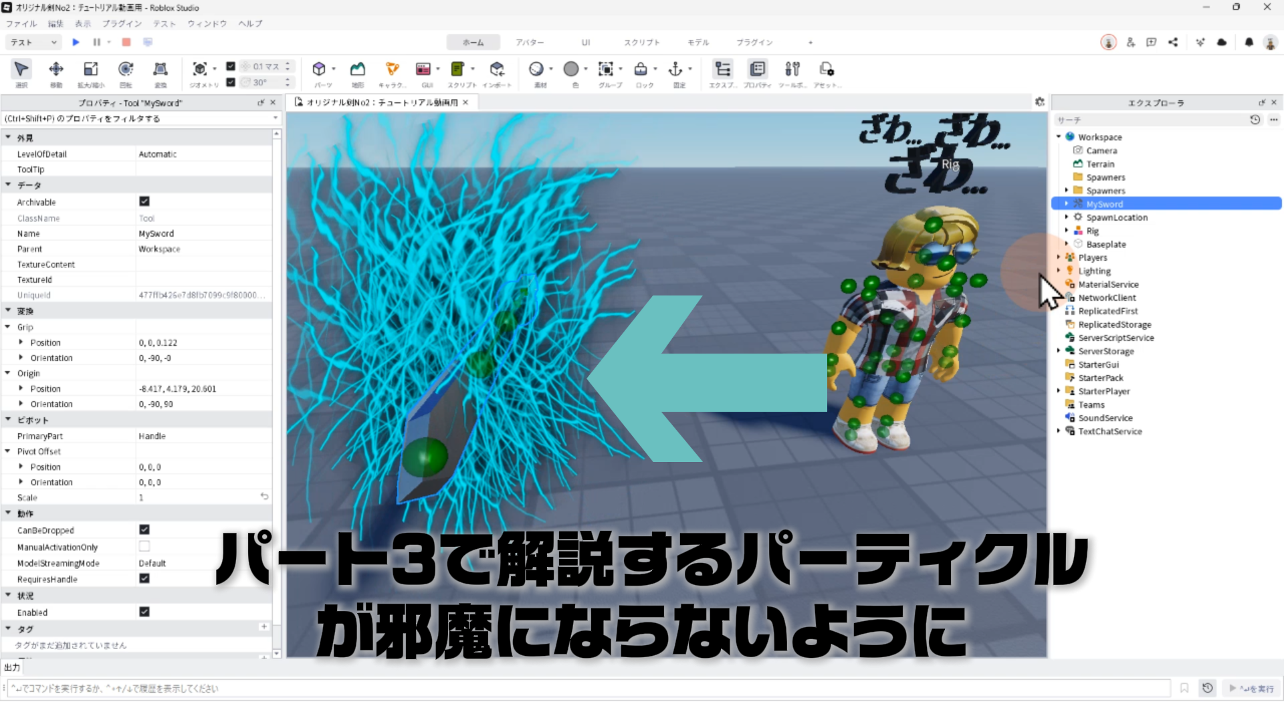Open the Plugins ribbon tab
Viewport: 1284px width, 722px height.
tap(754, 42)
